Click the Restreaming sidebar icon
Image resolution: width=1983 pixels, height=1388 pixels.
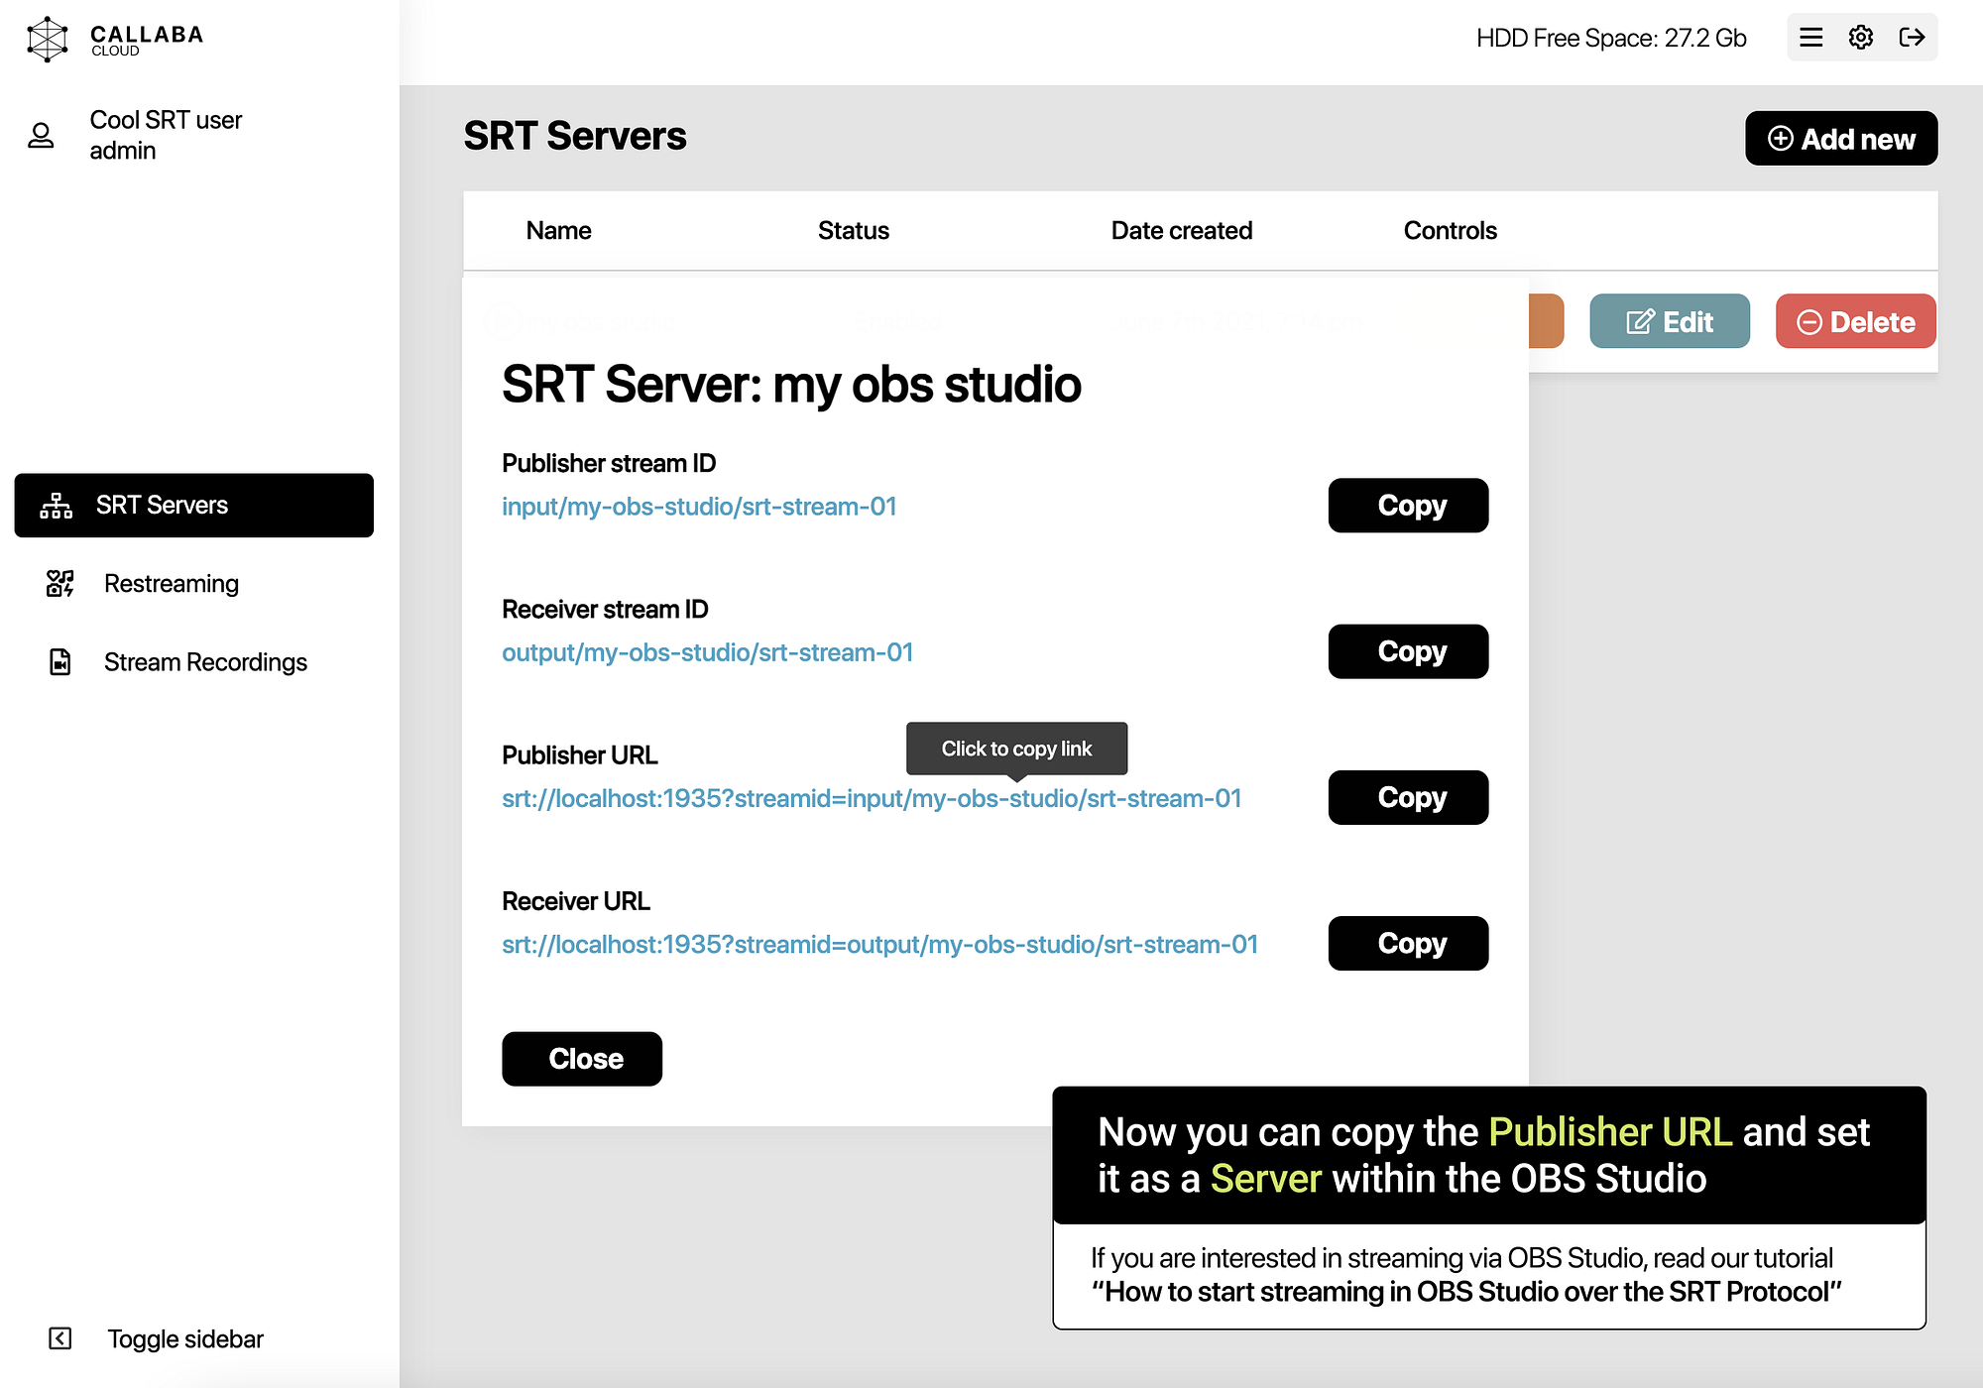click(x=60, y=584)
